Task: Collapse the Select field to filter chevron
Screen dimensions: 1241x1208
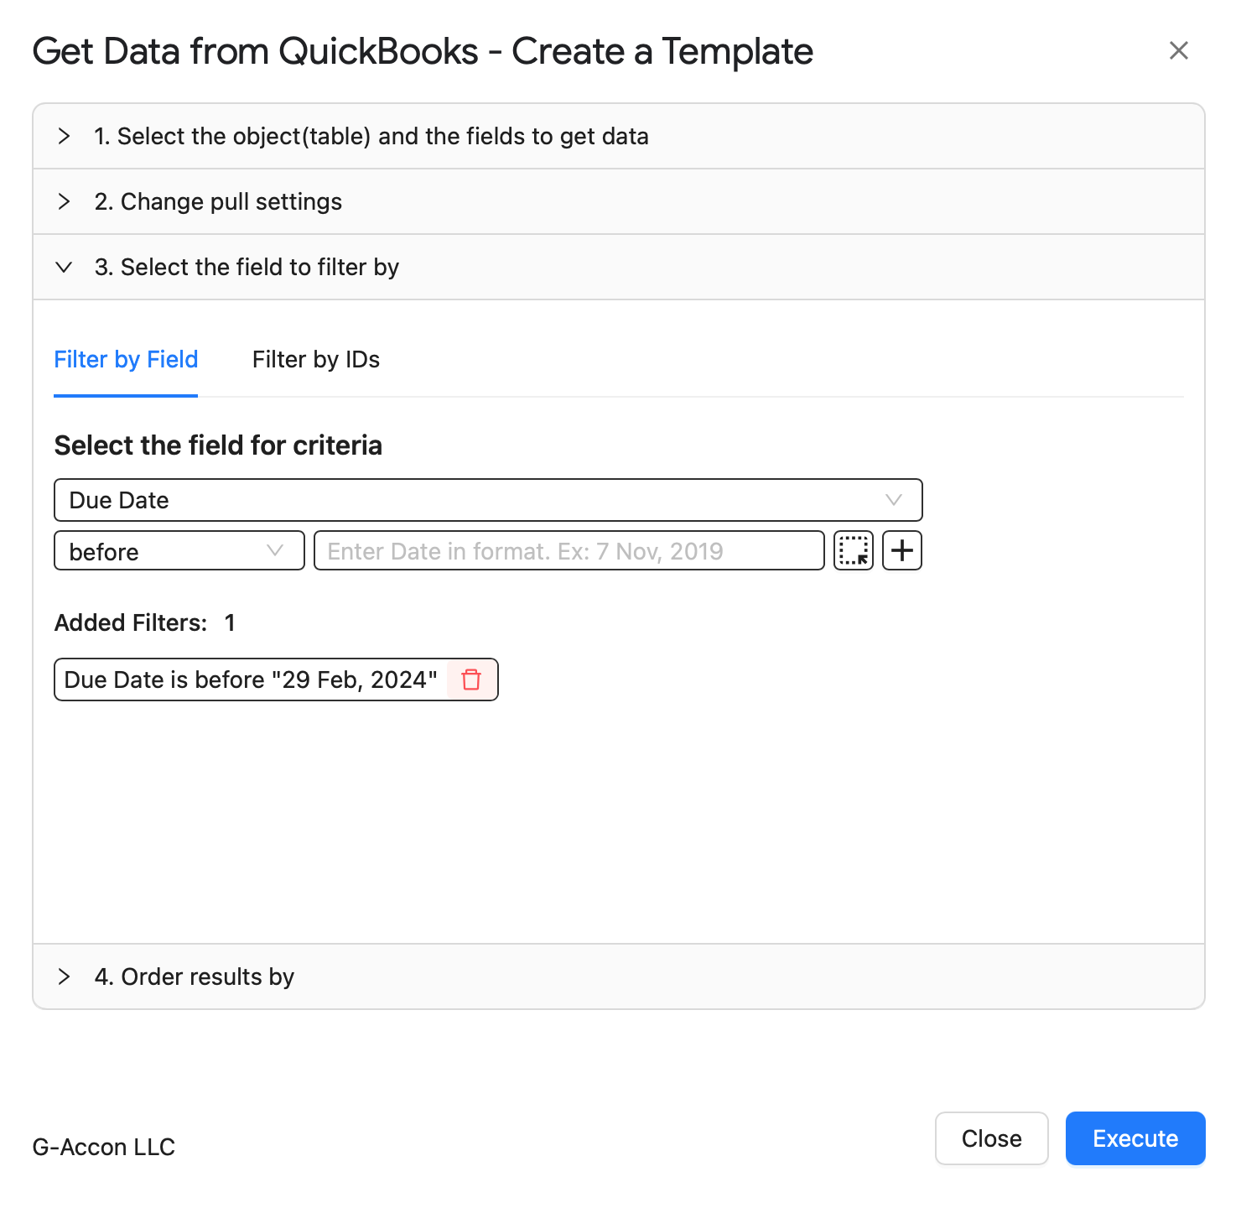Action: pos(64,268)
